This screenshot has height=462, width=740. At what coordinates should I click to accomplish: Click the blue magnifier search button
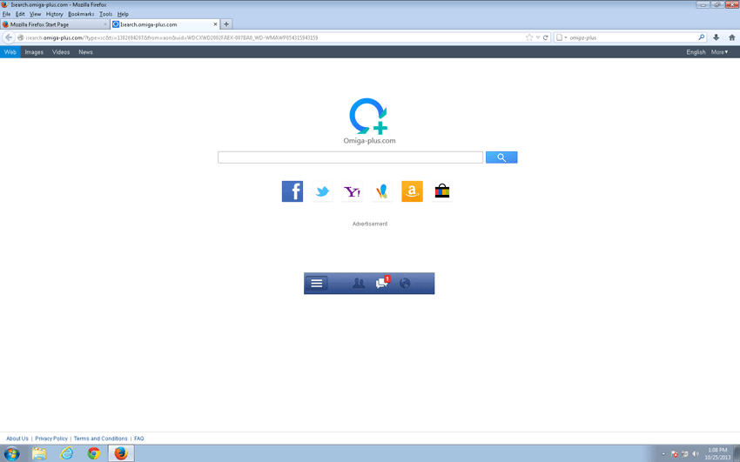coord(501,157)
